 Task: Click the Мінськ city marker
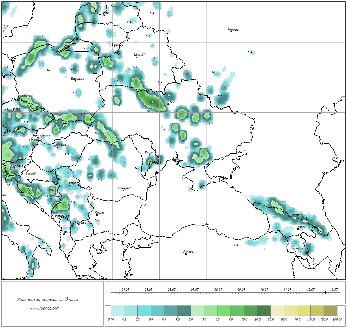pos(136,57)
